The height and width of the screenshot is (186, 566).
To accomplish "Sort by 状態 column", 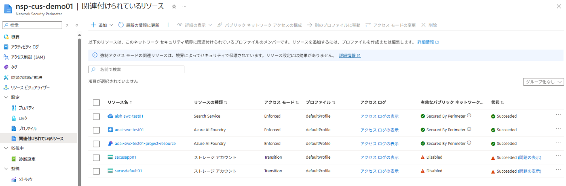I will (497, 102).
